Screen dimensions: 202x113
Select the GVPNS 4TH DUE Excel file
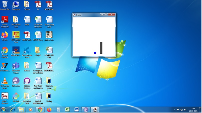tap(49, 53)
